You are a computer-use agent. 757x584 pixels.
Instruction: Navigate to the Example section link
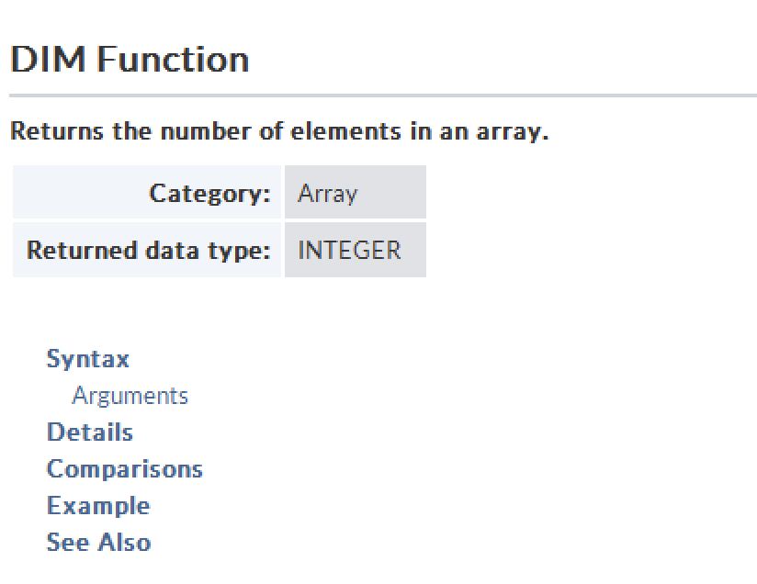click(x=98, y=506)
